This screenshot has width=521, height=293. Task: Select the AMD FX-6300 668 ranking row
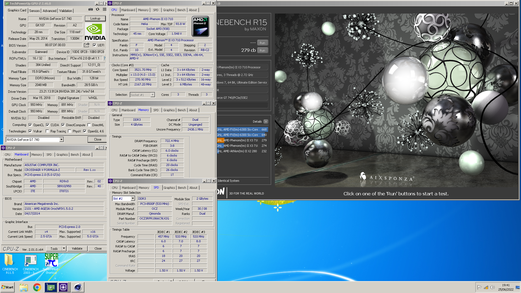coord(242,129)
